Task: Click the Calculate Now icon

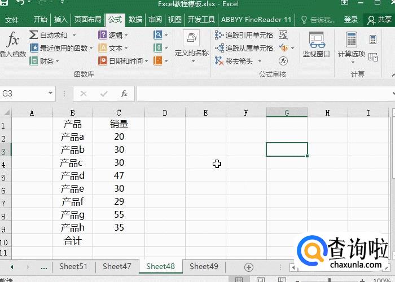Action: point(373,39)
